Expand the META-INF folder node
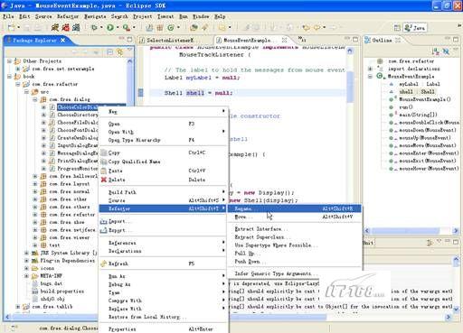The height and width of the screenshot is (333, 463). (27, 276)
